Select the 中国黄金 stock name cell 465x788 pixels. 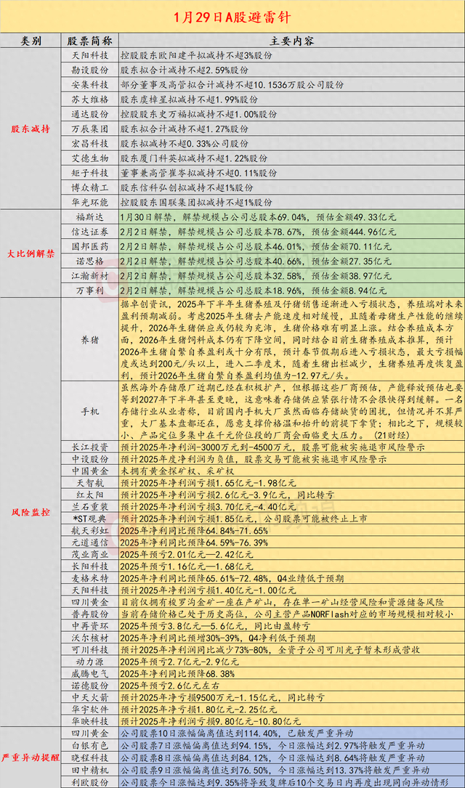[x=90, y=471]
